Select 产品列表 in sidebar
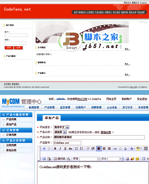The height and width of the screenshot is (184, 149). point(11,119)
